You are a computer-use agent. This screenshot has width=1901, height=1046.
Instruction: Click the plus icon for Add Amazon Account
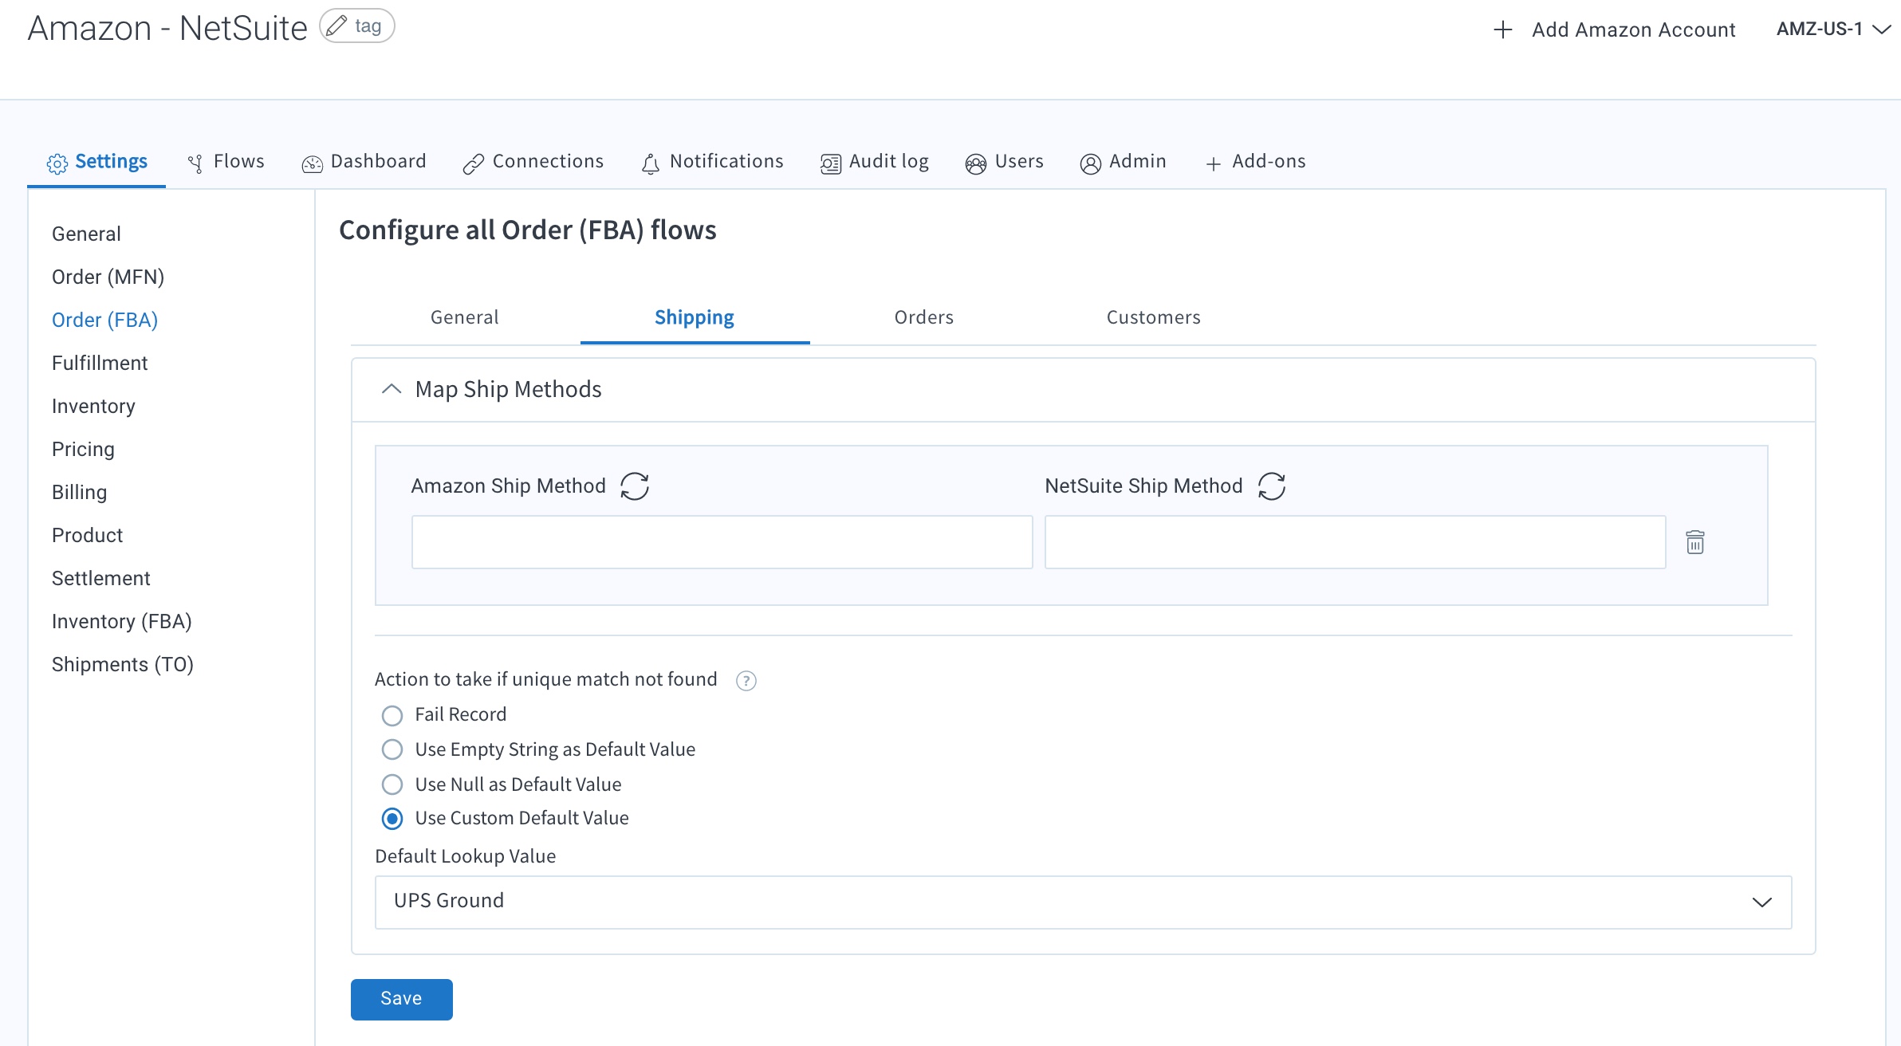click(x=1503, y=29)
